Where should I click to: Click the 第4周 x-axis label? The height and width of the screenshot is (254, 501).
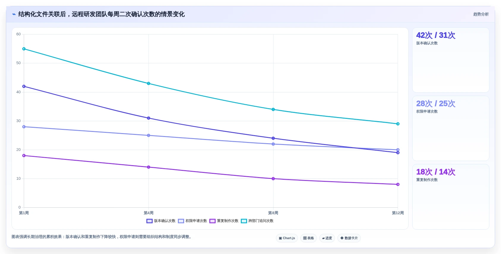pyautogui.click(x=148, y=213)
